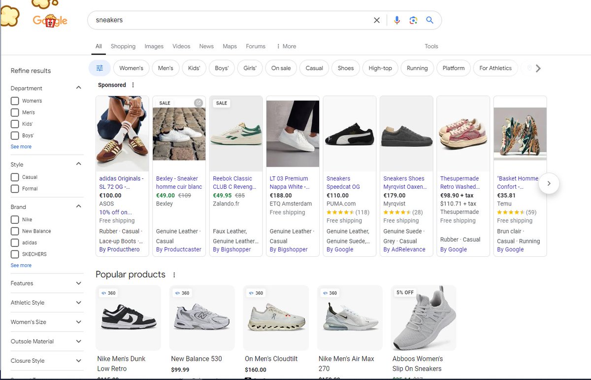Switch to the Forums tab
The width and height of the screenshot is (591, 380).
256,46
